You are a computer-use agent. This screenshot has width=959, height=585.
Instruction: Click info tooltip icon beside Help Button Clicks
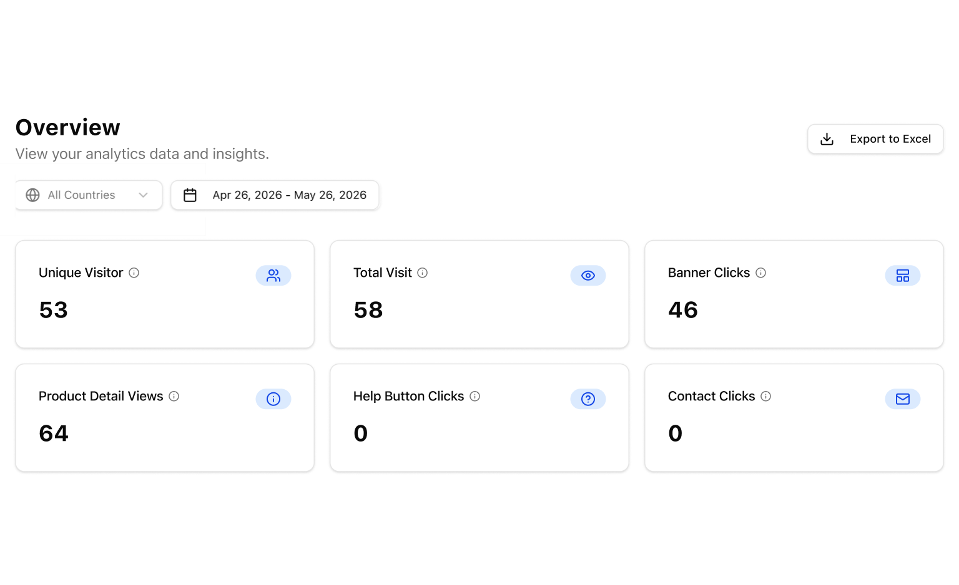[475, 396]
